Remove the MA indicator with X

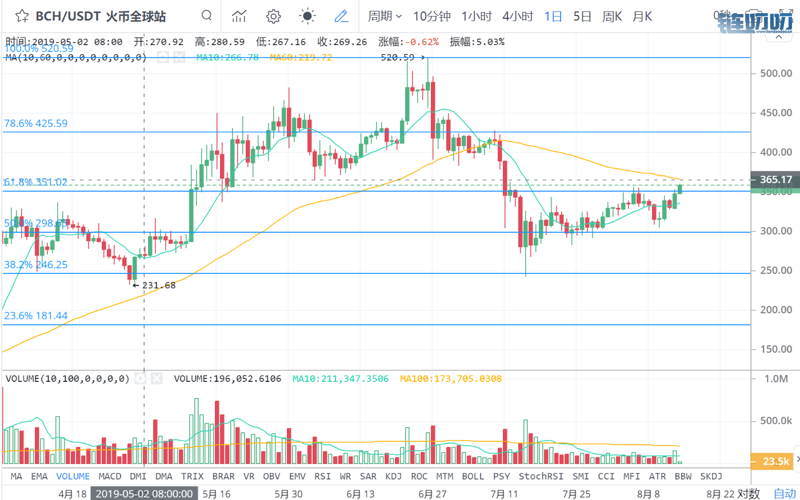tap(179, 57)
